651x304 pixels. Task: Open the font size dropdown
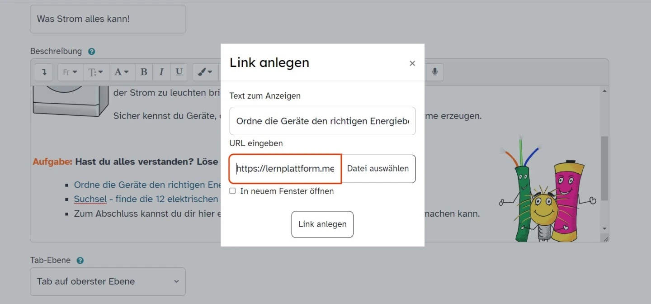click(96, 72)
